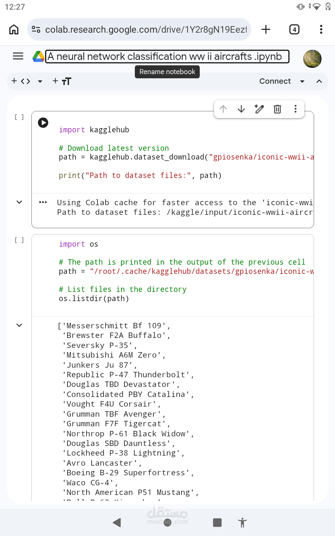Screen dimensions: 335x536
Task: Click the print("Path to dataset files:") line
Action: tap(140, 175)
